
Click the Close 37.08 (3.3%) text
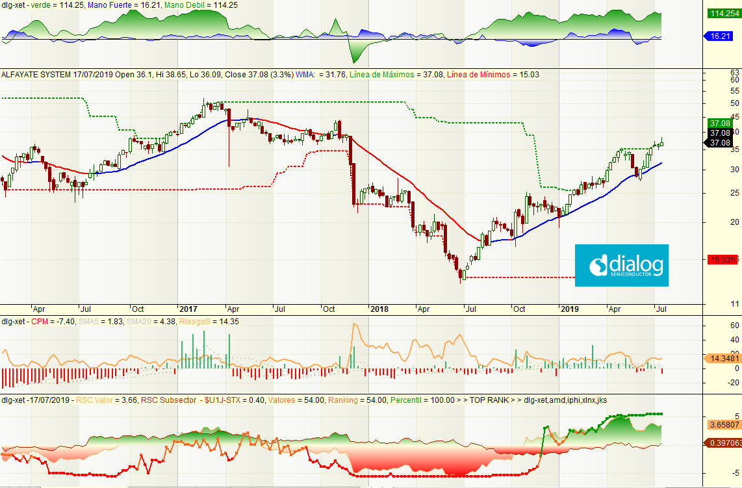[259, 74]
